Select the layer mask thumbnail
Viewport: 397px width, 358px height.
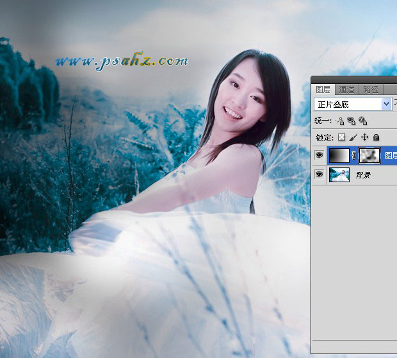tap(368, 155)
